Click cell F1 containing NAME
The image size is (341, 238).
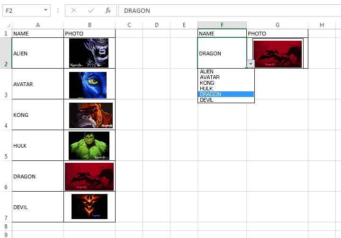point(222,34)
